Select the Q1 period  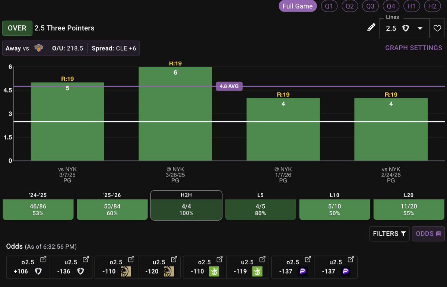pyautogui.click(x=329, y=6)
